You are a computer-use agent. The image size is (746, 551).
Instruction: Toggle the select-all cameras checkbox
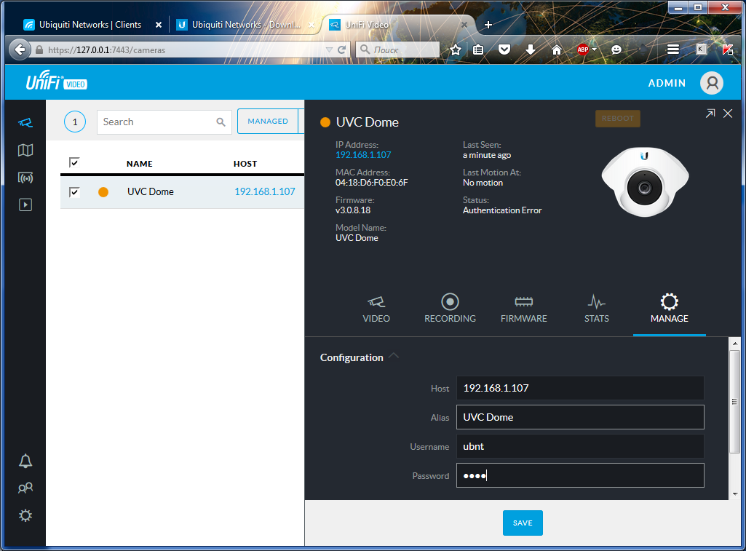click(x=74, y=162)
